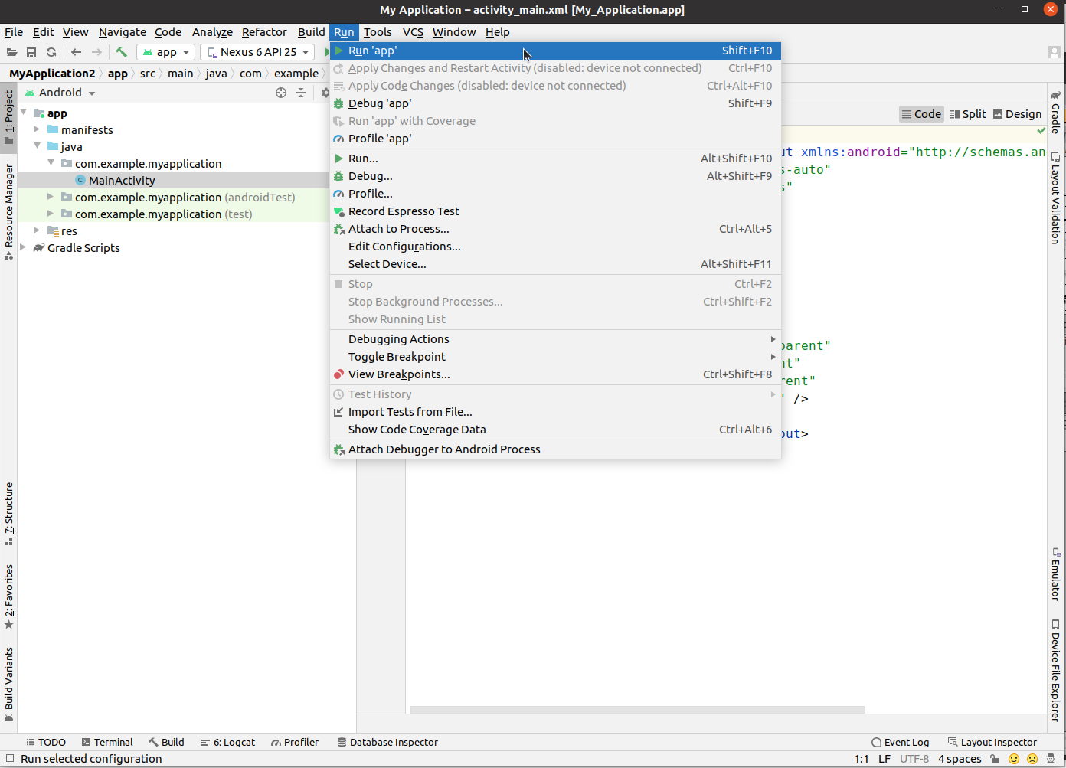The height and width of the screenshot is (768, 1066).
Task: Switch editor to Design view mode
Action: [1018, 114]
